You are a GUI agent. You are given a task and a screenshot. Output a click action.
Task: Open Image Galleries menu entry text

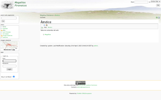pos(8,36)
